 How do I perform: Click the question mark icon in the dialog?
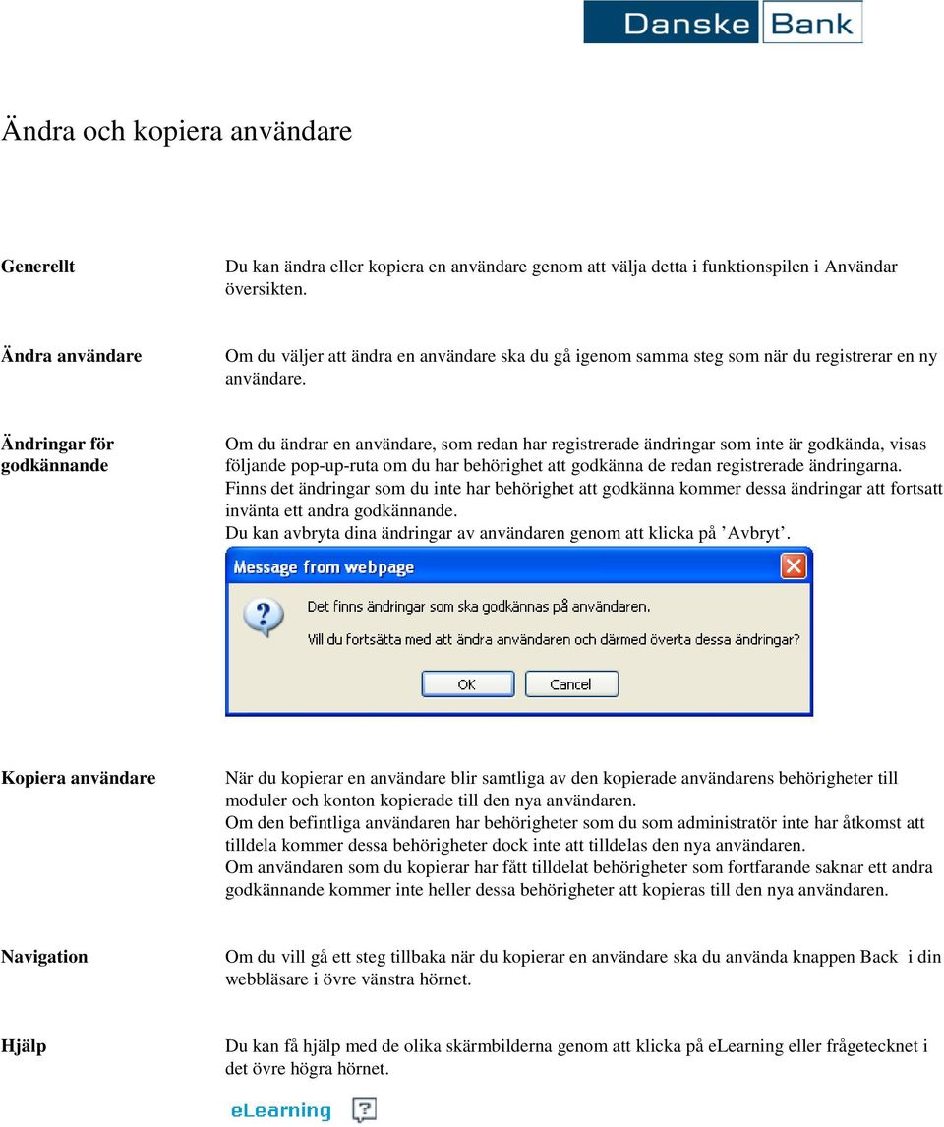click(264, 618)
